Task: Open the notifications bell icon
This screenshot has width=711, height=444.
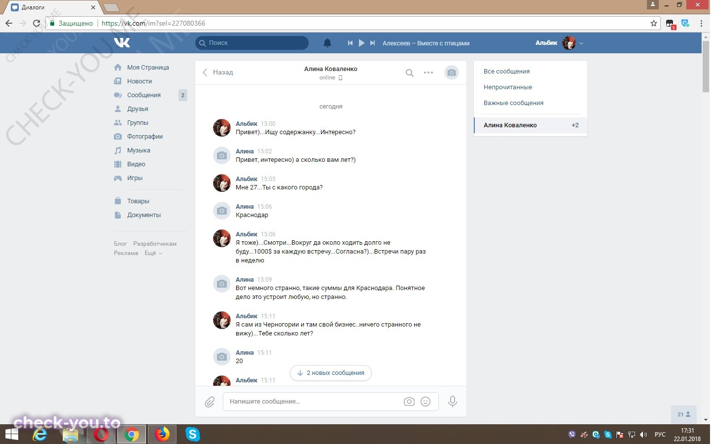Action: click(x=327, y=43)
